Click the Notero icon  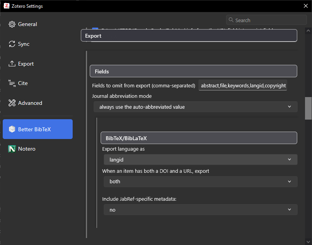[12, 149]
